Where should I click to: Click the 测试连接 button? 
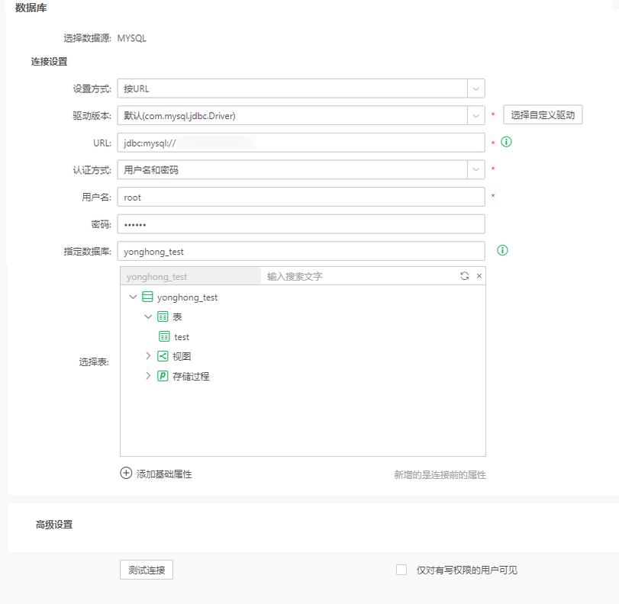click(x=147, y=570)
